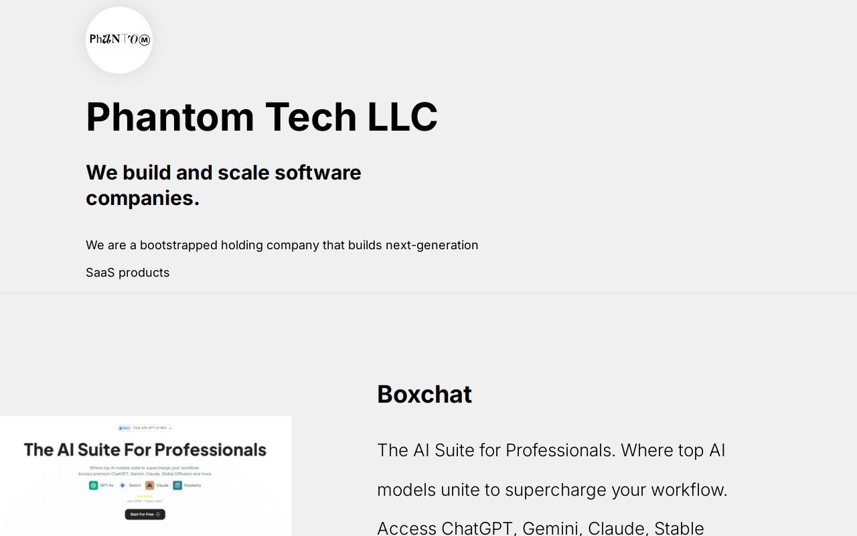Select the orange Claude model icon
Image resolution: width=857 pixels, height=536 pixels.
click(x=149, y=484)
